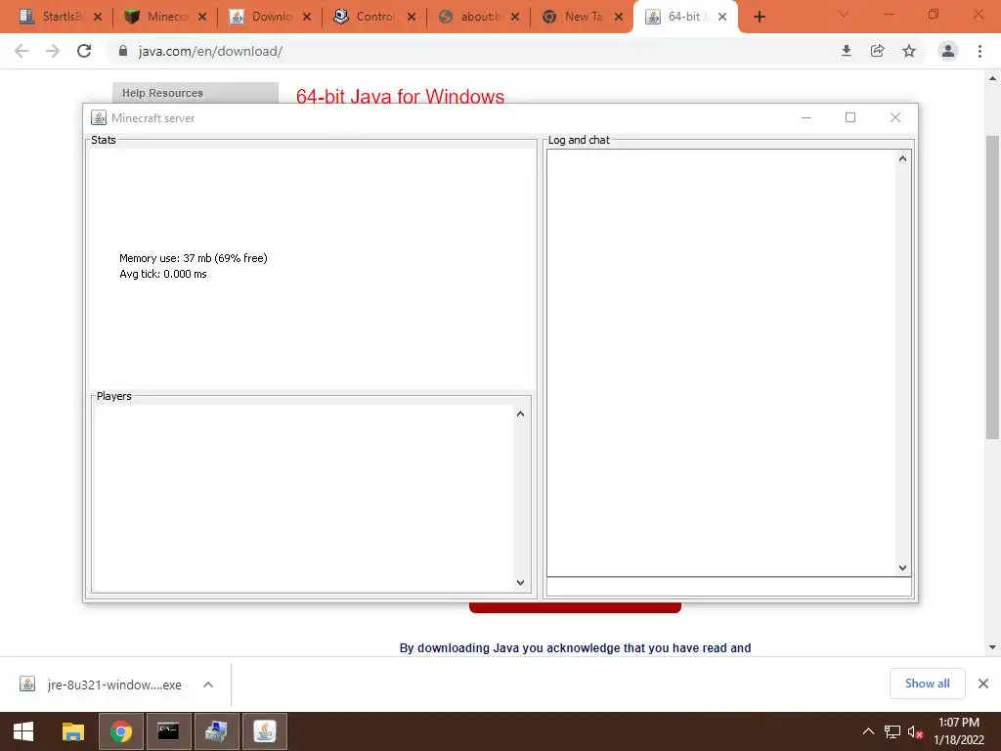Click Chrome page scroll up arrow

(992, 78)
